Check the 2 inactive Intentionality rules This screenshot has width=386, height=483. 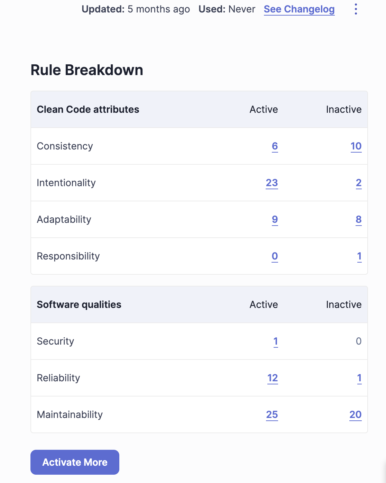pyautogui.click(x=358, y=183)
